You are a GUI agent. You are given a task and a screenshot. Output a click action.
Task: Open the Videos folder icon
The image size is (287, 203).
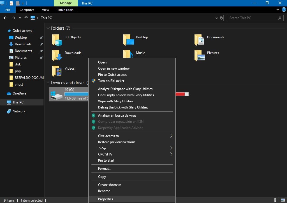click(57, 71)
